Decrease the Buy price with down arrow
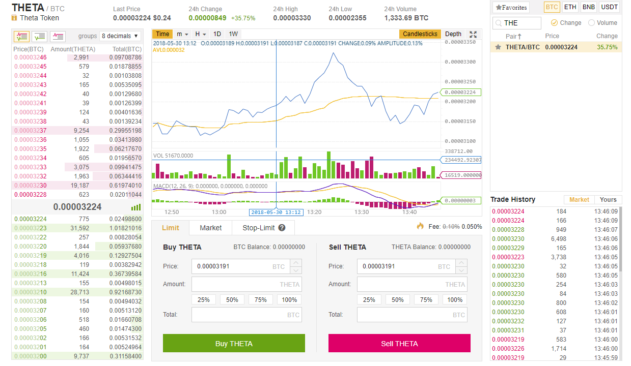This screenshot has width=631, height=366. coord(296,270)
